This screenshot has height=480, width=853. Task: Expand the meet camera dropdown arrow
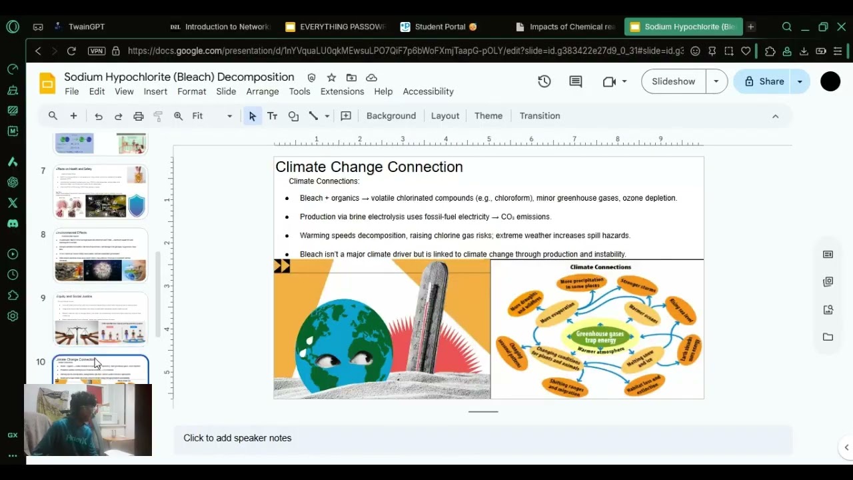pyautogui.click(x=624, y=81)
